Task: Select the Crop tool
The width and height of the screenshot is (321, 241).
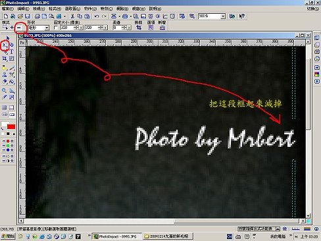Action: click(x=5, y=59)
